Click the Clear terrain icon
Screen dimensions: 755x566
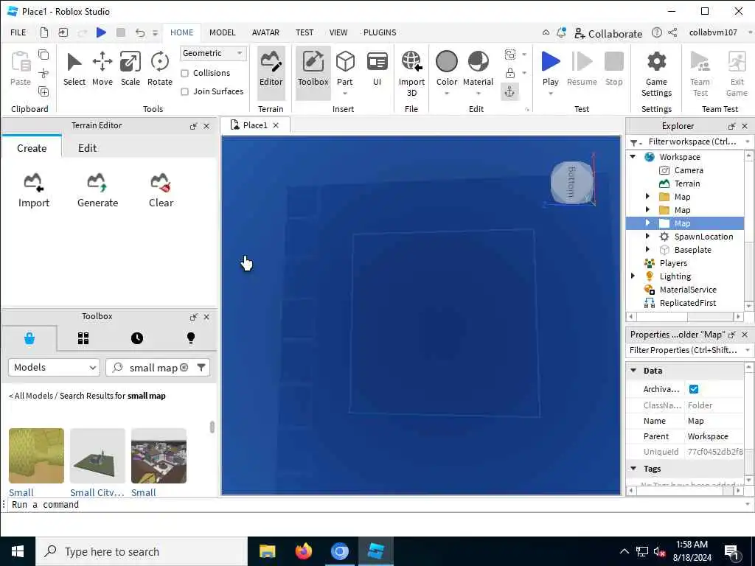tap(161, 190)
